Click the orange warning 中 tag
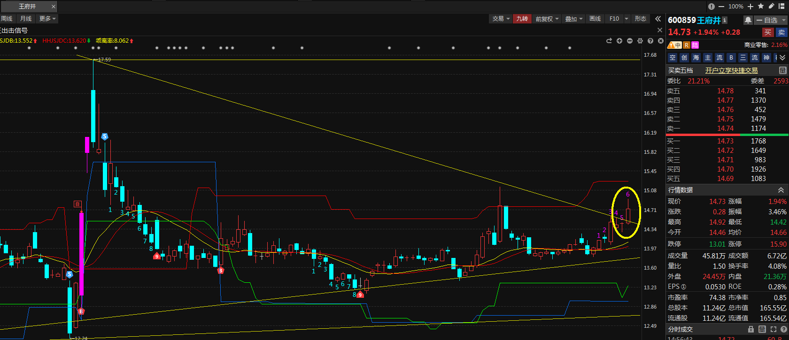Screen dimensions: 789x340 pyautogui.click(x=675, y=45)
